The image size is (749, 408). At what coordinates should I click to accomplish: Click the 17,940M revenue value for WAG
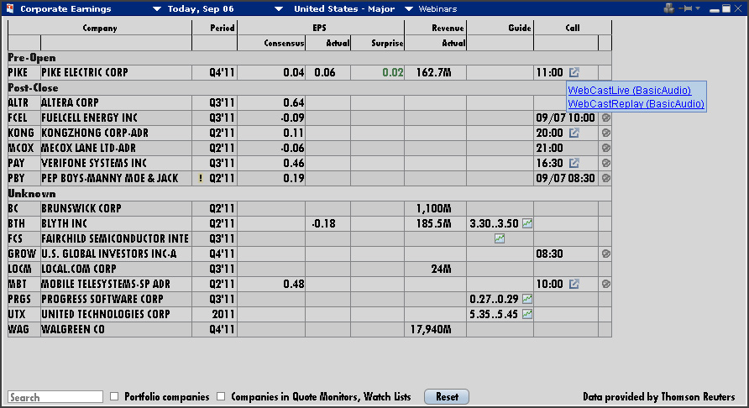click(431, 330)
